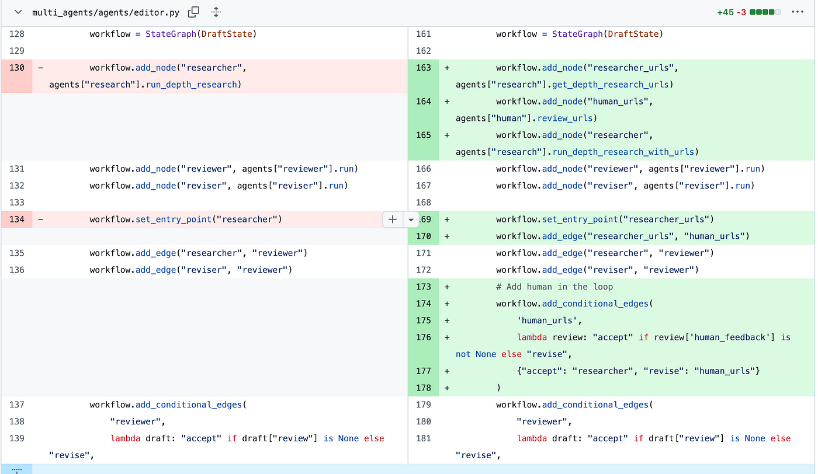Select added line number 178
Screen dimensions: 818x474
(424, 388)
